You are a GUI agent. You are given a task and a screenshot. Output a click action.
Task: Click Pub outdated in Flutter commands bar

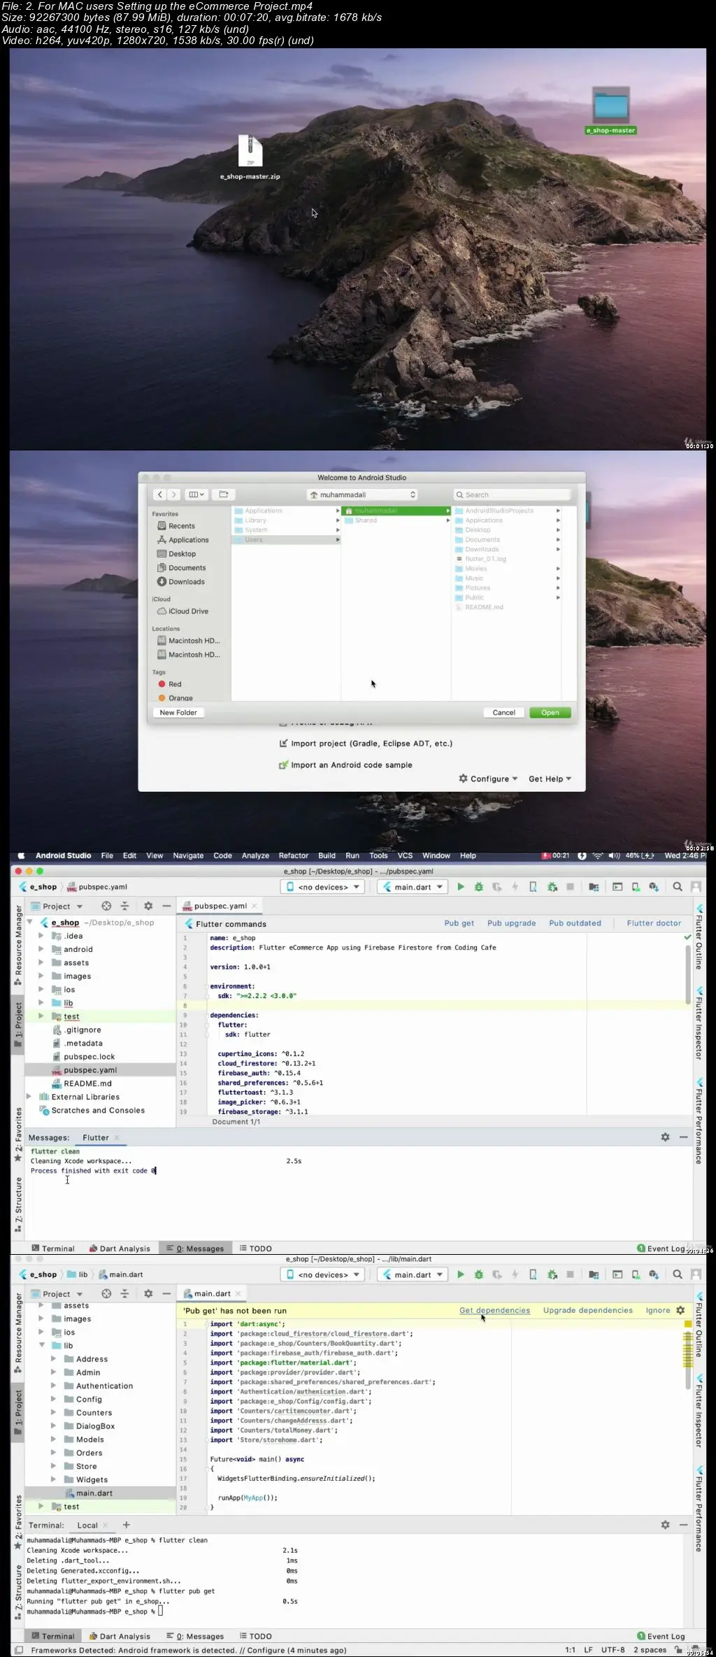coord(575,923)
